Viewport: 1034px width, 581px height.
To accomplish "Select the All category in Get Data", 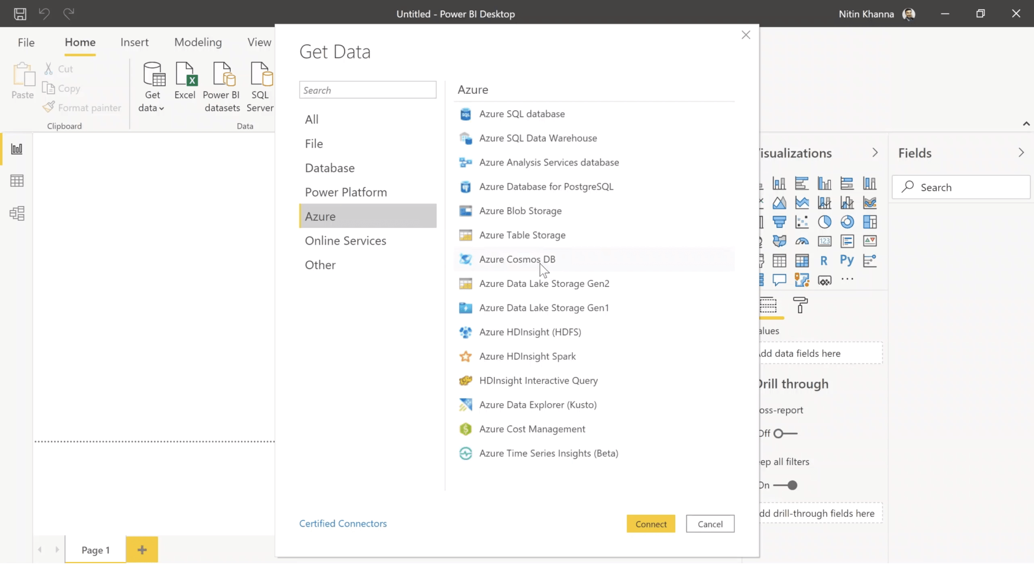I will 368,120.
